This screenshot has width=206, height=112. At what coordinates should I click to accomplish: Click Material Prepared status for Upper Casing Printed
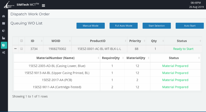[x=175, y=73]
